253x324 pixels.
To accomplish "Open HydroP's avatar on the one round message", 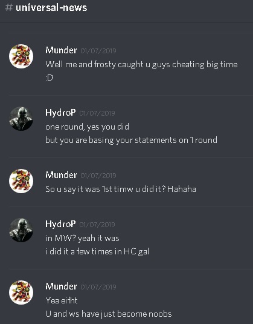I will click(21, 119).
